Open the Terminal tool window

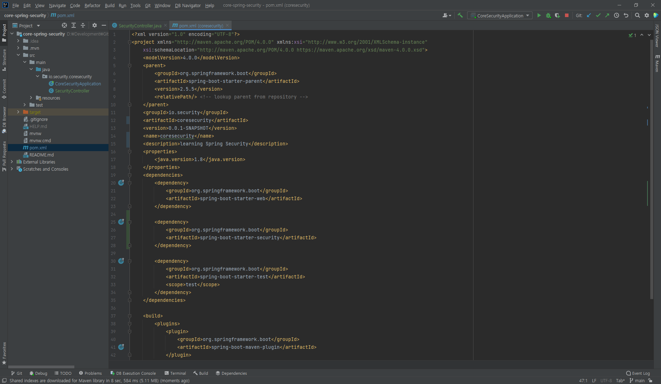[175, 373]
